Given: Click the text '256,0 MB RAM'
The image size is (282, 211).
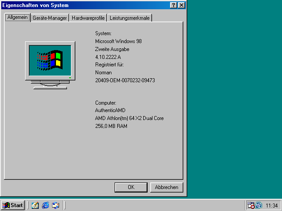Looking at the screenshot, I should coord(111,126).
